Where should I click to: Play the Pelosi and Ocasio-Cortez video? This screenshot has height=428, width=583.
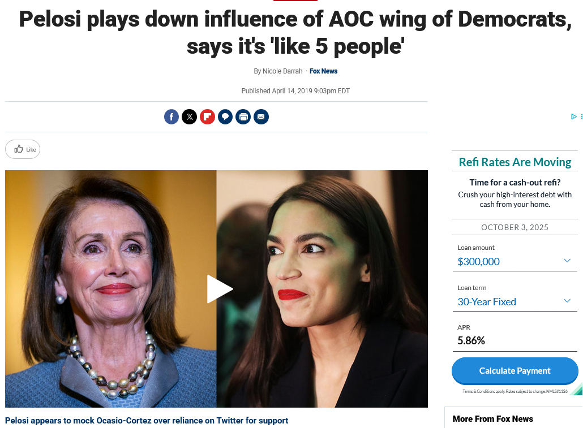(x=219, y=289)
